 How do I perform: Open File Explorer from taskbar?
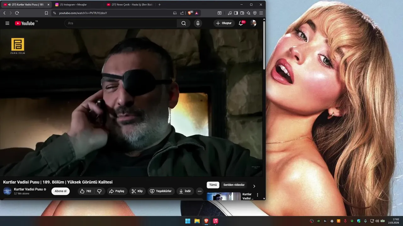[197, 221]
